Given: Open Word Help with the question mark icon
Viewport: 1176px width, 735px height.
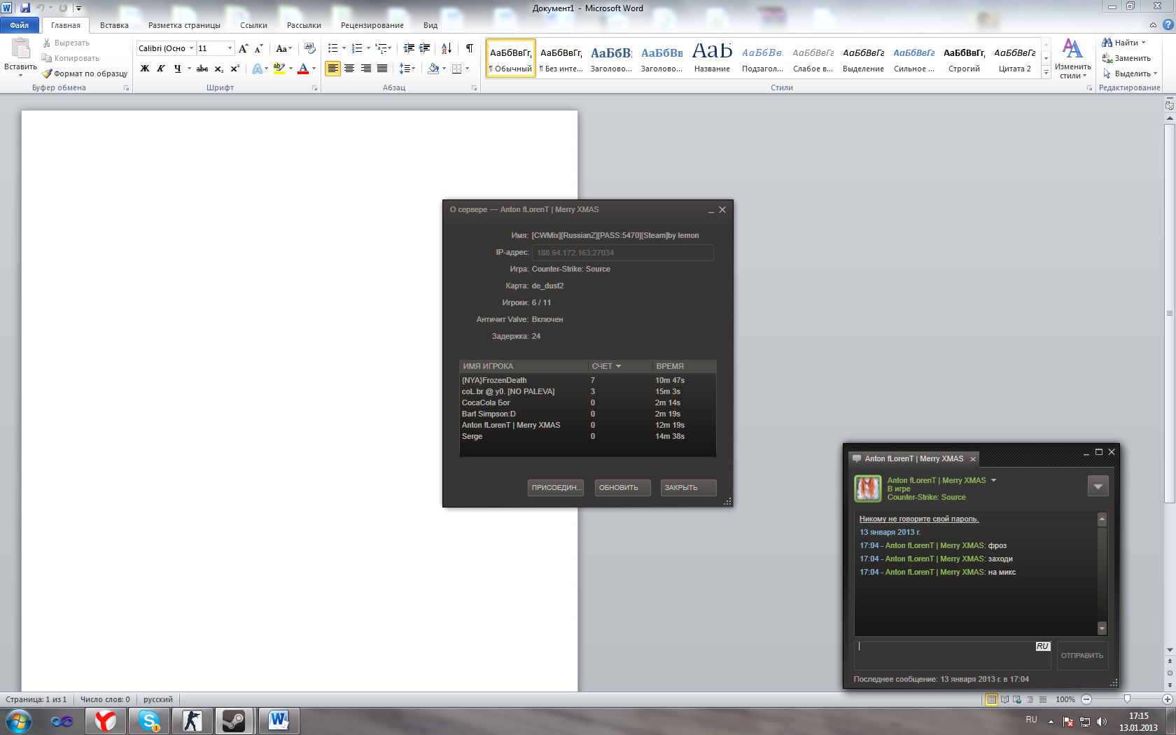Looking at the screenshot, I should [1167, 25].
